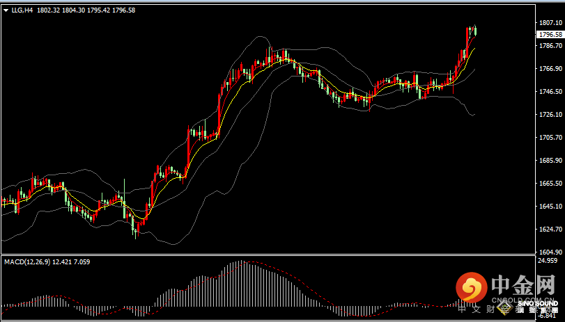Click the 中金网 watermark text
The image size is (565, 322).
click(524, 285)
